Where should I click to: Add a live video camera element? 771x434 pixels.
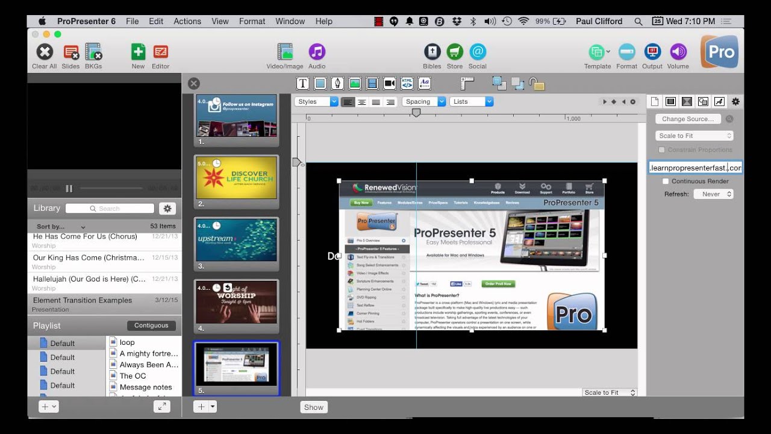click(x=390, y=83)
